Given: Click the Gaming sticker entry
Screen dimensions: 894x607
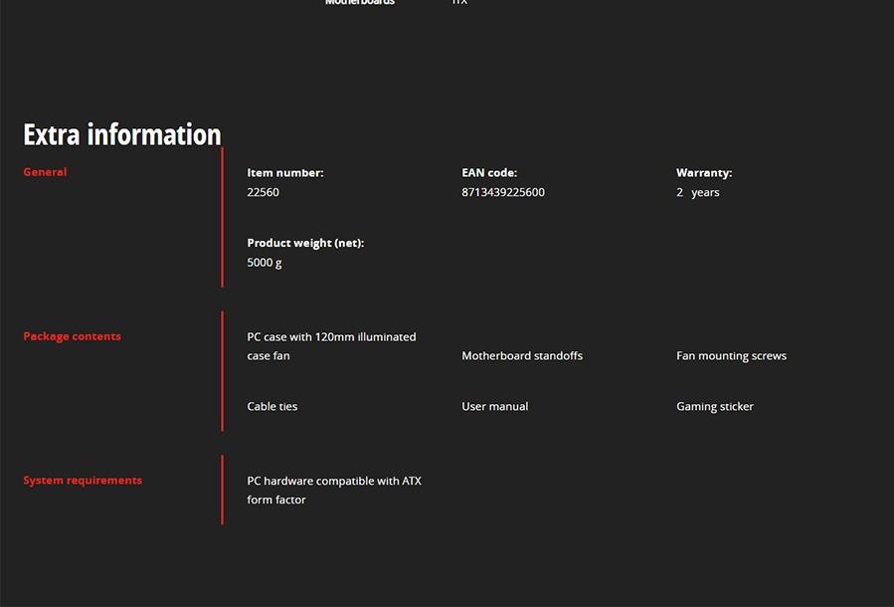Looking at the screenshot, I should pyautogui.click(x=714, y=406).
